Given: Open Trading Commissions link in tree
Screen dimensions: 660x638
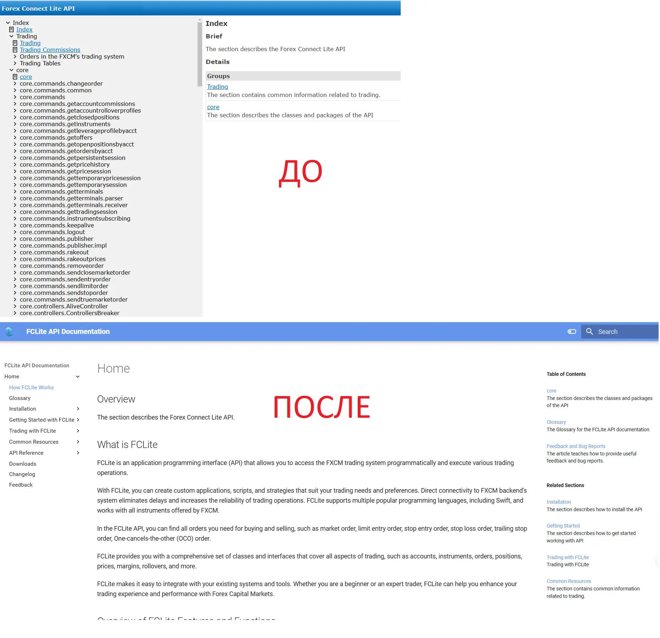Looking at the screenshot, I should click(x=50, y=50).
